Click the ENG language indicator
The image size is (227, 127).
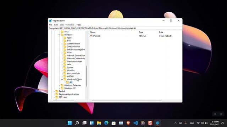(x=192, y=123)
